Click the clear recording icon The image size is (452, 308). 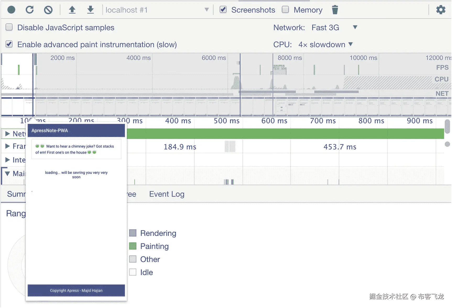click(48, 10)
